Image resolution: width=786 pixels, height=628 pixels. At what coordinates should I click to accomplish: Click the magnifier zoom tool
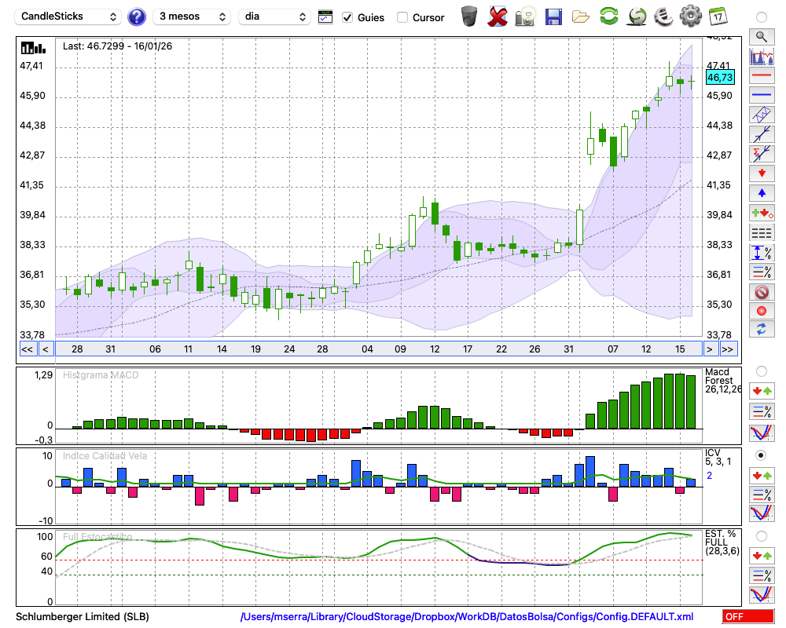[x=761, y=36]
